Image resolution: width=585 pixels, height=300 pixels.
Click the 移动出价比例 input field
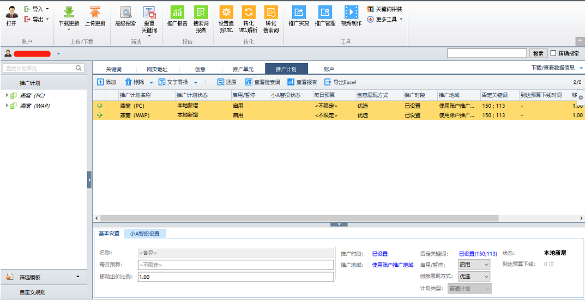[x=235, y=277]
